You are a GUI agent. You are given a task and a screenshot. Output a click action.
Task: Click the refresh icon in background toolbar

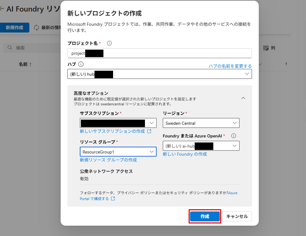36,27
